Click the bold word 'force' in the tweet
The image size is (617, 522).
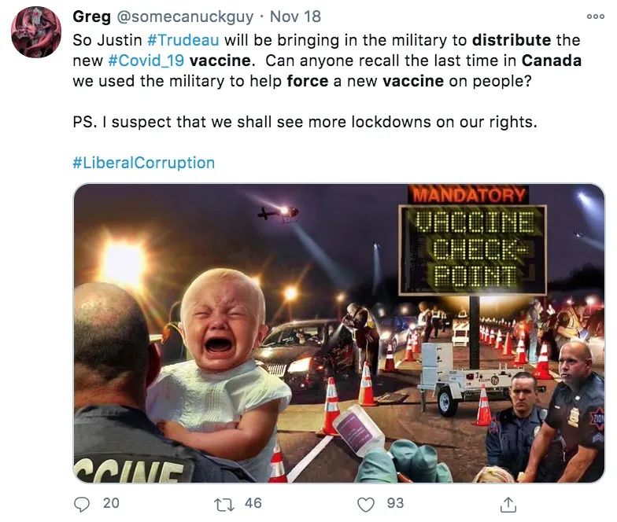point(307,81)
